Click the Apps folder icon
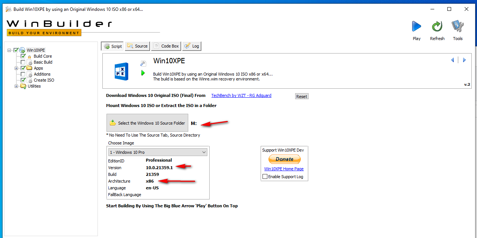Image resolution: width=477 pixels, height=238 pixels. tap(30, 68)
